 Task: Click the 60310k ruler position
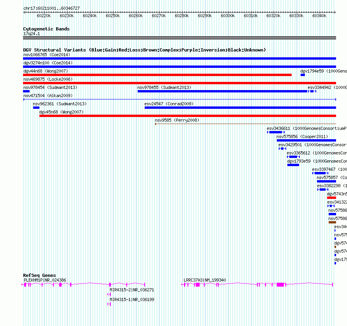(x=251, y=16)
